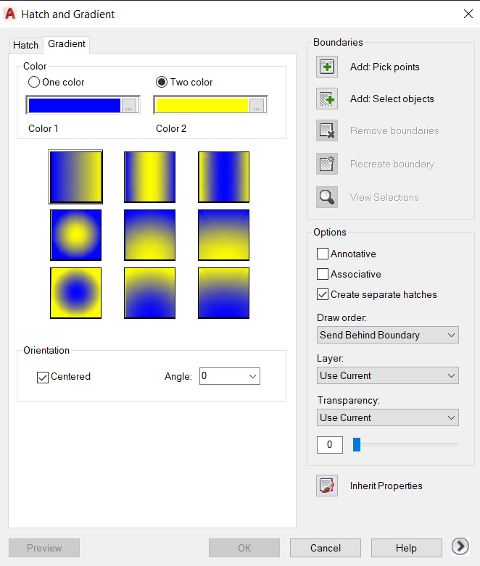Select the One color radio button
This screenshot has height=566, width=480.
(x=34, y=82)
